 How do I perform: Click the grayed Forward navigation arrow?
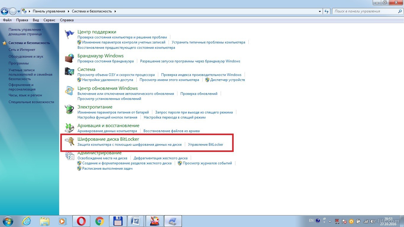[x=13, y=12]
